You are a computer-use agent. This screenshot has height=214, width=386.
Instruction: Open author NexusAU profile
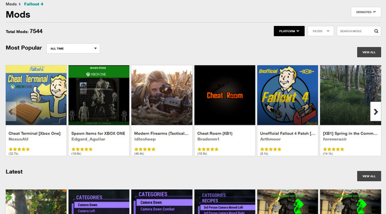pos(18,139)
